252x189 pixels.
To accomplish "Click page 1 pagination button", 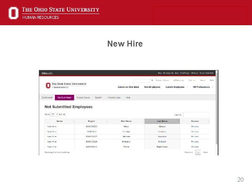I will point(198,152).
